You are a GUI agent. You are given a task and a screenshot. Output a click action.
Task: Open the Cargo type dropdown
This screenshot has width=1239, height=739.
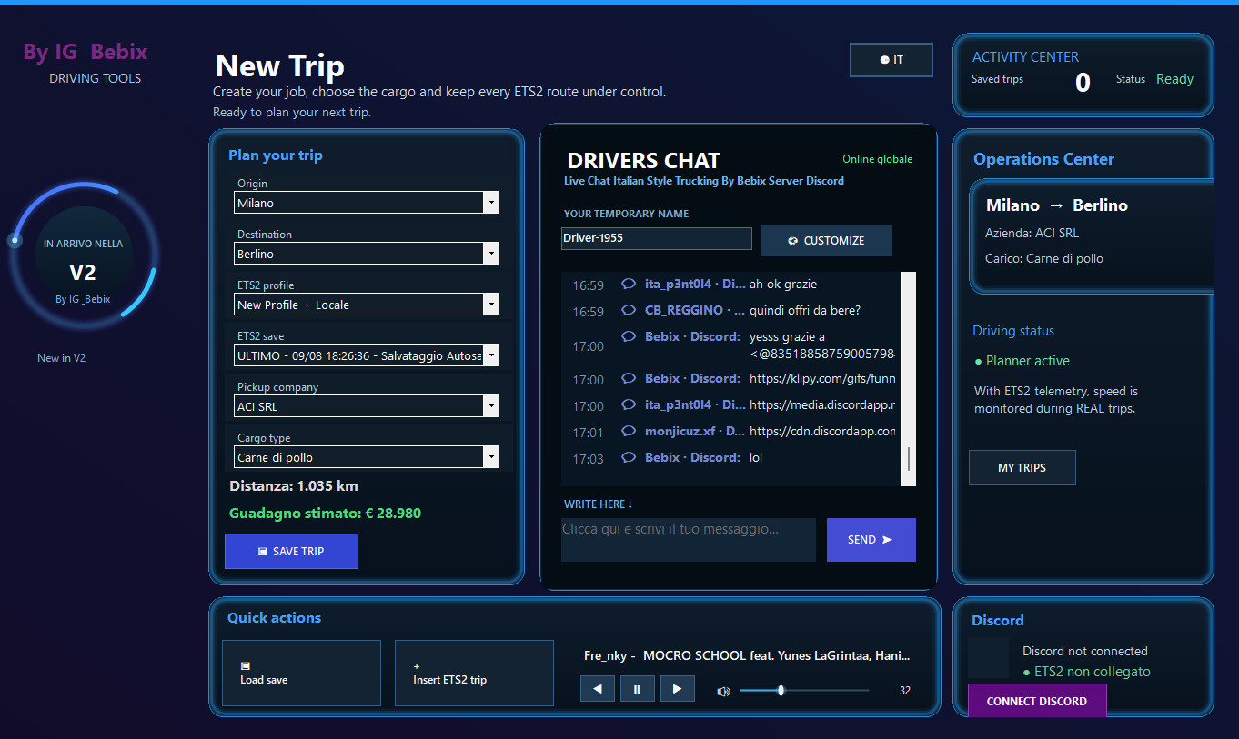367,457
